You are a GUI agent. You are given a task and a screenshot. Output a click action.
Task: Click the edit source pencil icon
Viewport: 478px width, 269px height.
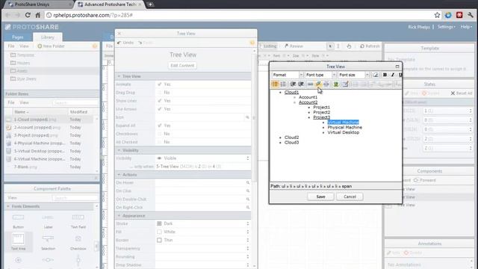point(345,84)
